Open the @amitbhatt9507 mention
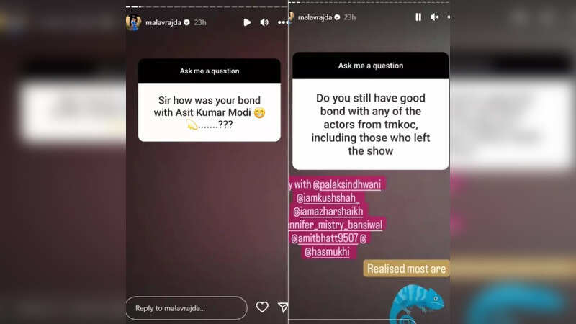This screenshot has height=324, width=576. tap(325, 238)
